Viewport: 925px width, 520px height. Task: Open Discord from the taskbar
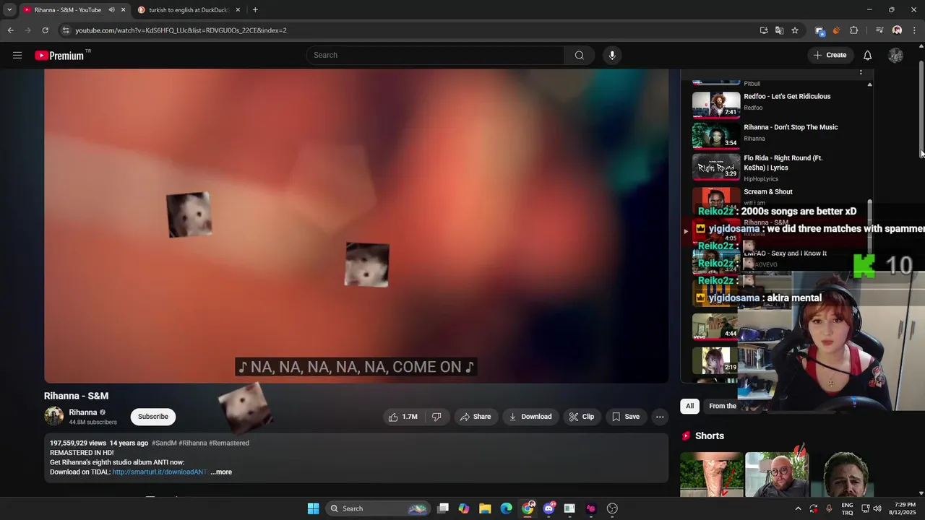(x=548, y=508)
